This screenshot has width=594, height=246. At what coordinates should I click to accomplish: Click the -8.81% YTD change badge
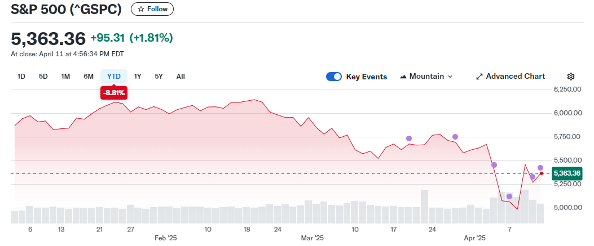pos(114,92)
